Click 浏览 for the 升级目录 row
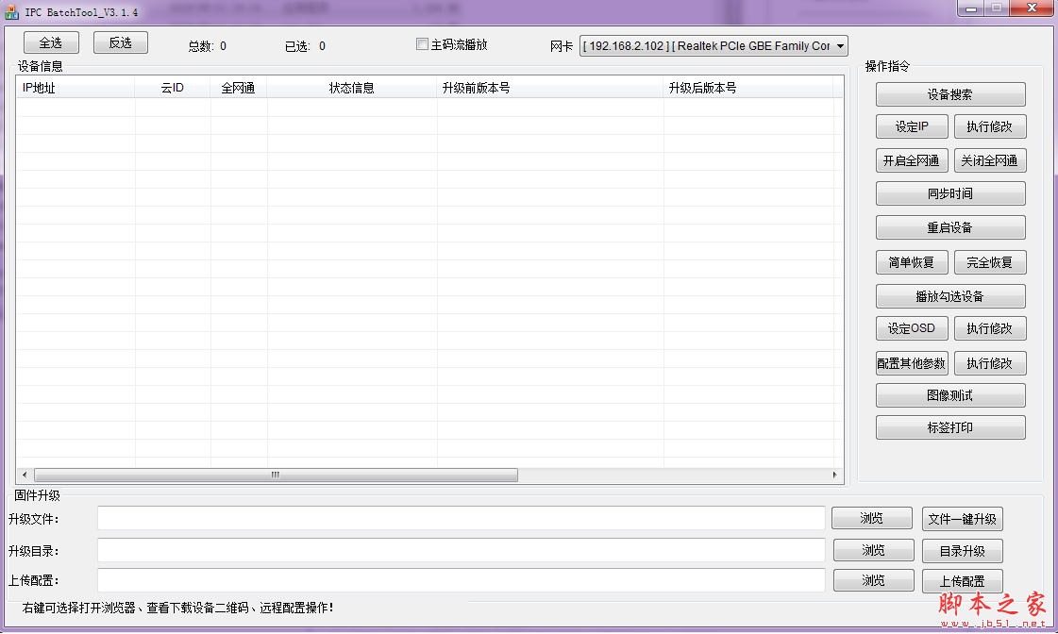The height and width of the screenshot is (634, 1058). tap(874, 550)
